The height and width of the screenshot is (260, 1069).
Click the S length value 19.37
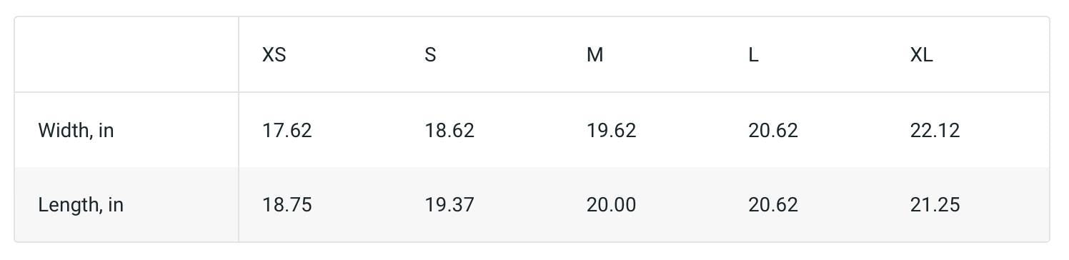tap(449, 205)
